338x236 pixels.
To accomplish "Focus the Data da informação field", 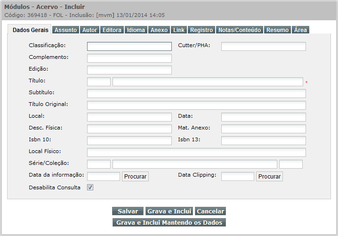I will [104, 177].
